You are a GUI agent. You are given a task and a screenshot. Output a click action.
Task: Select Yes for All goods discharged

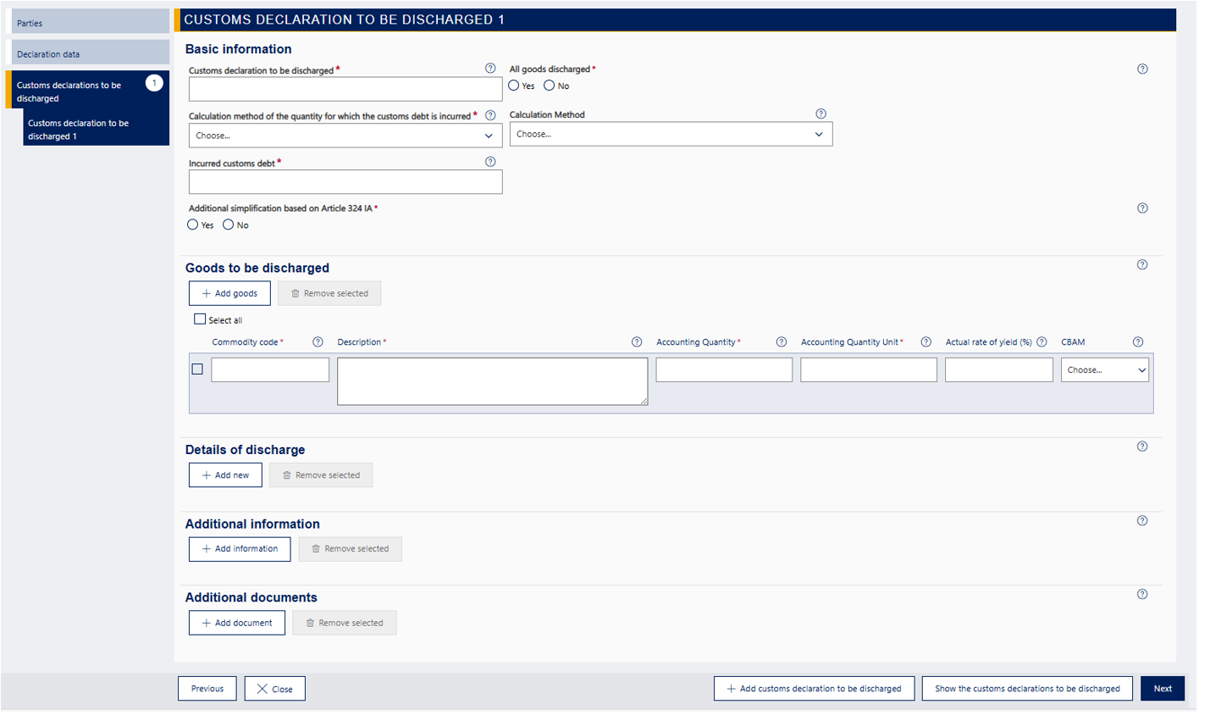coord(514,86)
